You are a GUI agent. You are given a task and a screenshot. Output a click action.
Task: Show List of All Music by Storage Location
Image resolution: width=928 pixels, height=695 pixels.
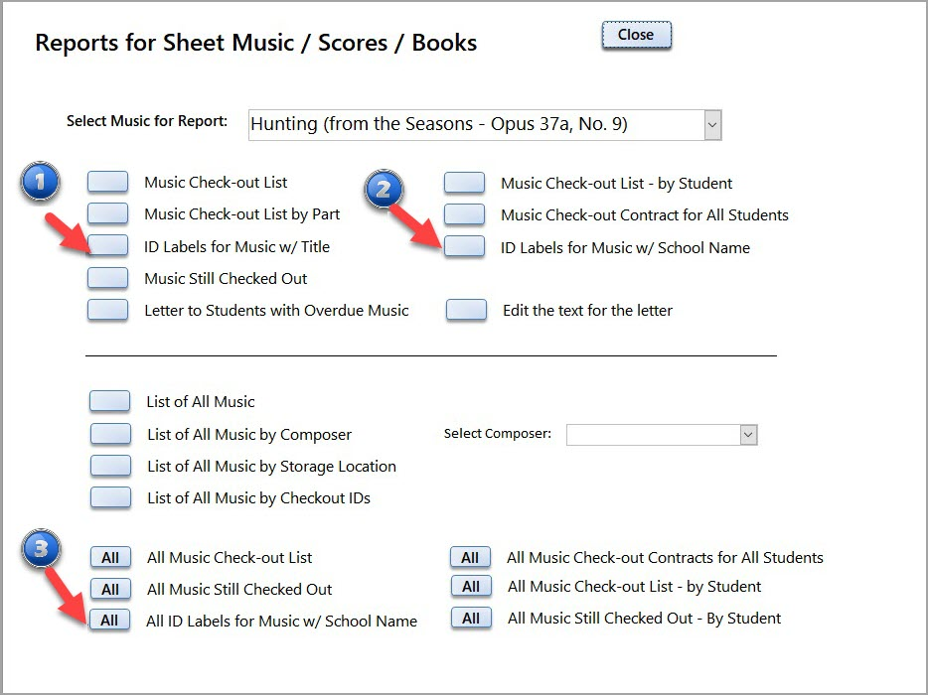pos(110,466)
